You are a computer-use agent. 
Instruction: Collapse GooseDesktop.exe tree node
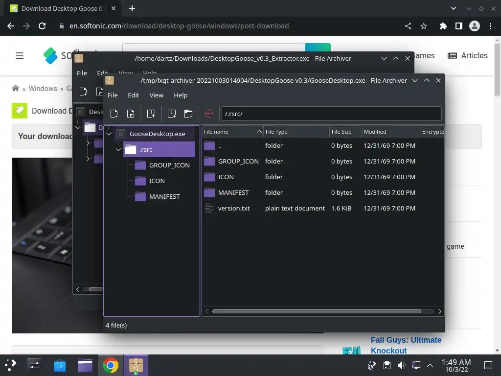(109, 134)
